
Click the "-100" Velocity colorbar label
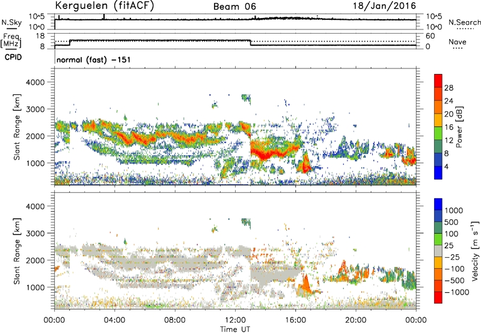point(455,269)
